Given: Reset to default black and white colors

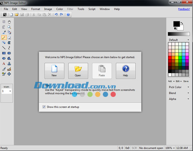Looking at the screenshot, I should 175,29.
